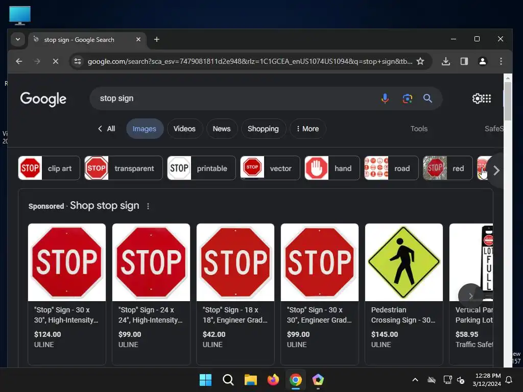Open the $124.00 Stop Sign 30x30 product
This screenshot has height=392, width=523.
coord(67,294)
